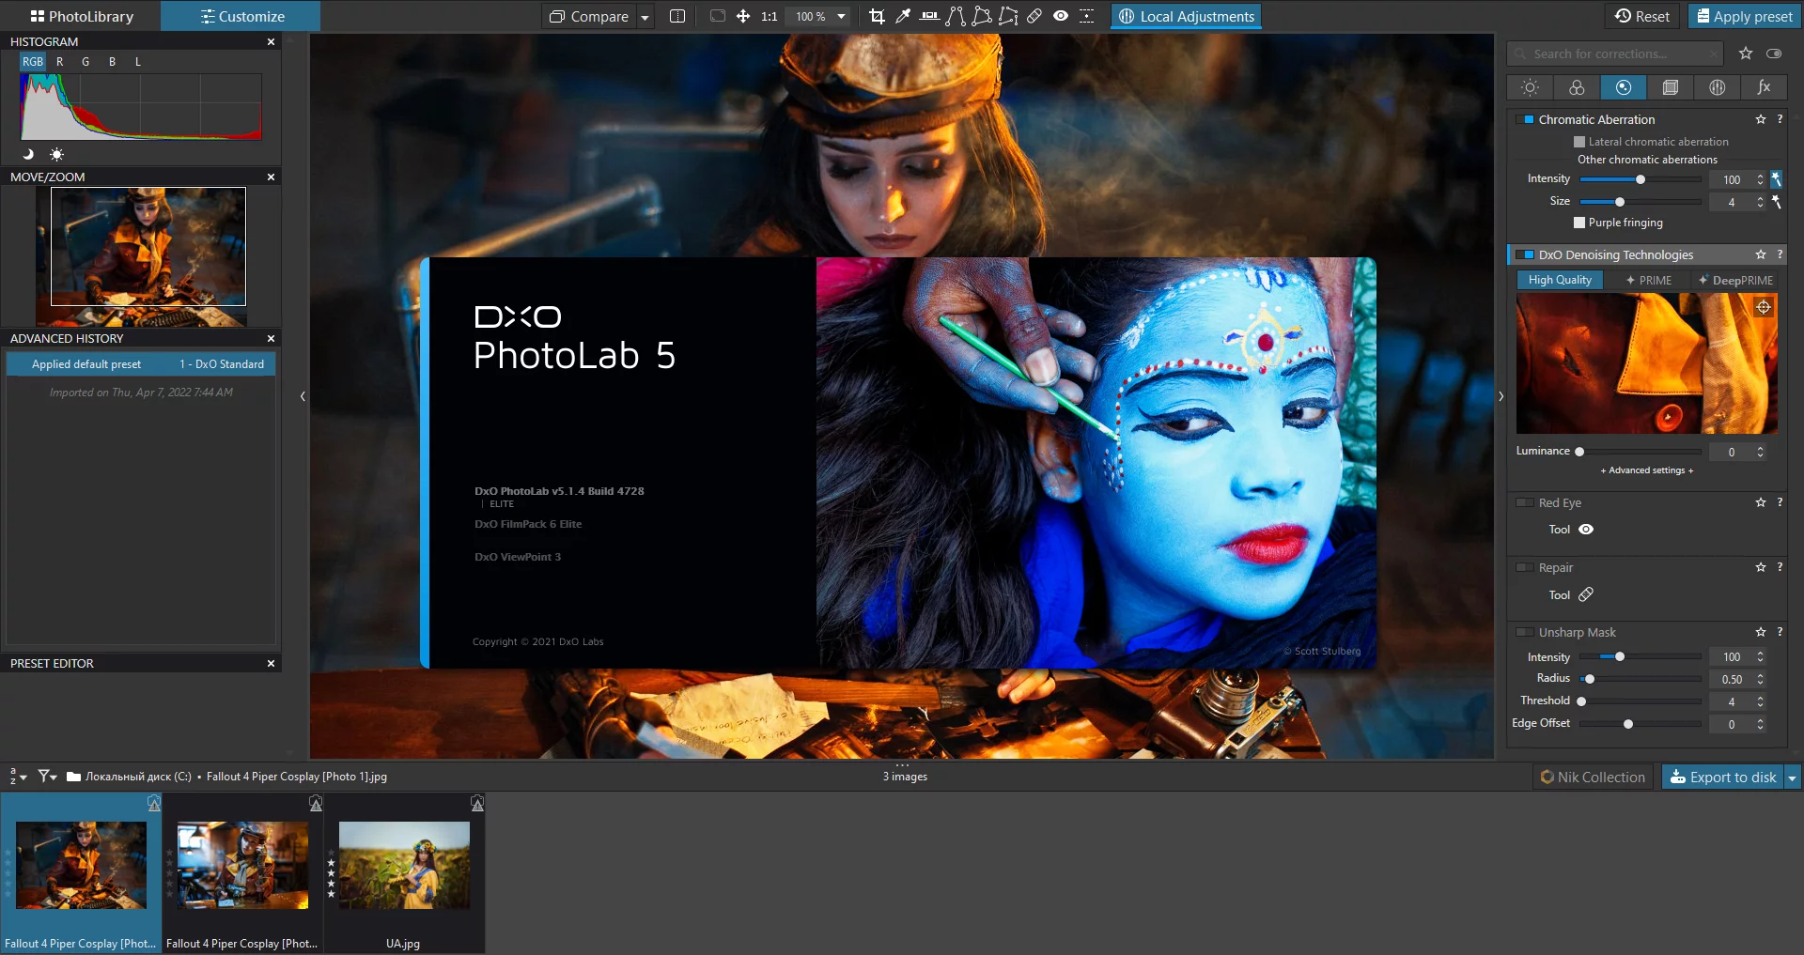This screenshot has height=955, width=1804.
Task: Show histogram highlight clipping sun icon
Action: pyautogui.click(x=56, y=154)
